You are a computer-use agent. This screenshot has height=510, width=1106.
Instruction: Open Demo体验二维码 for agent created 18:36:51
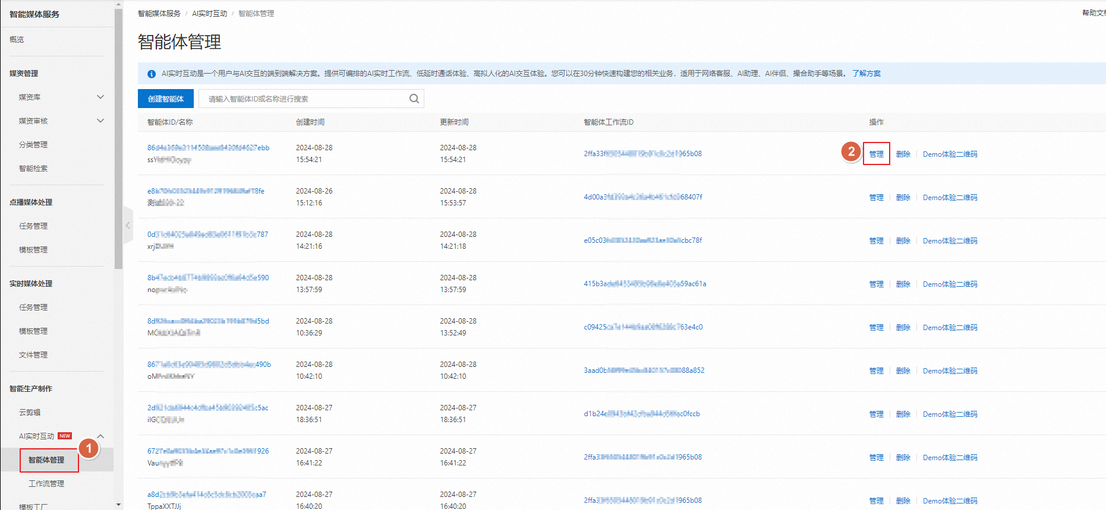pos(950,414)
